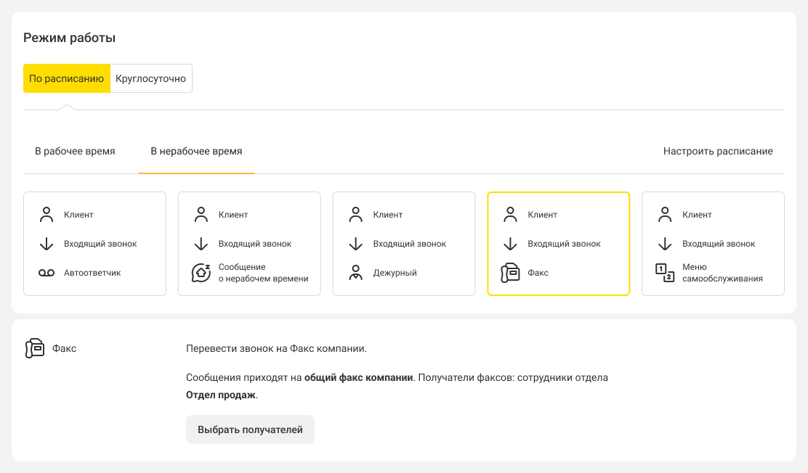Choose the Автоответчик scenario card
The height and width of the screenshot is (473, 808).
[94, 244]
